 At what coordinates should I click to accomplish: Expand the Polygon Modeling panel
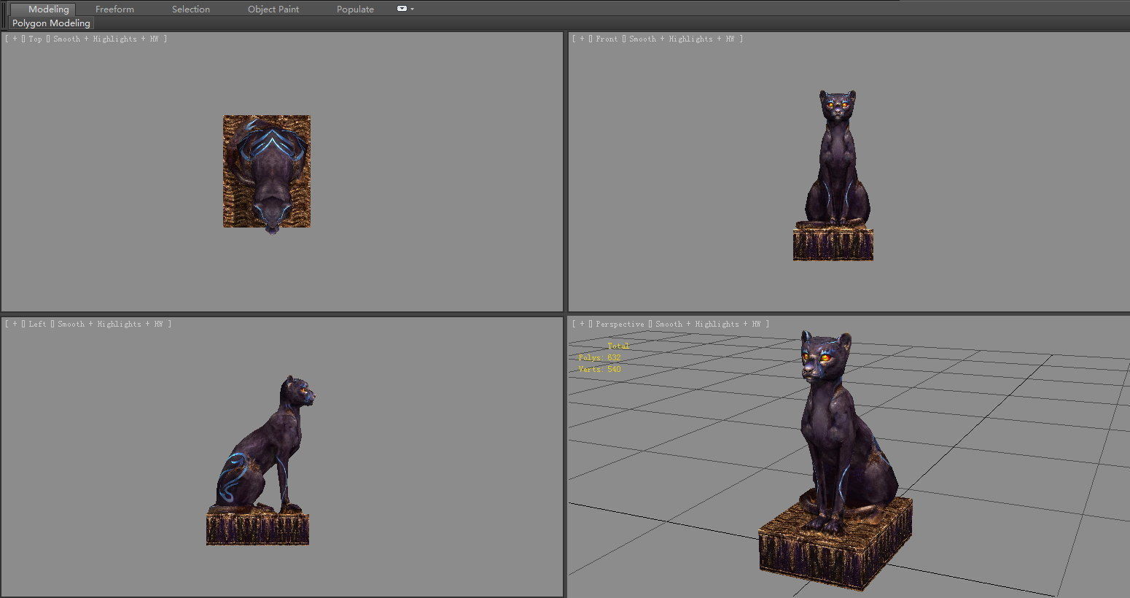pyautogui.click(x=51, y=23)
